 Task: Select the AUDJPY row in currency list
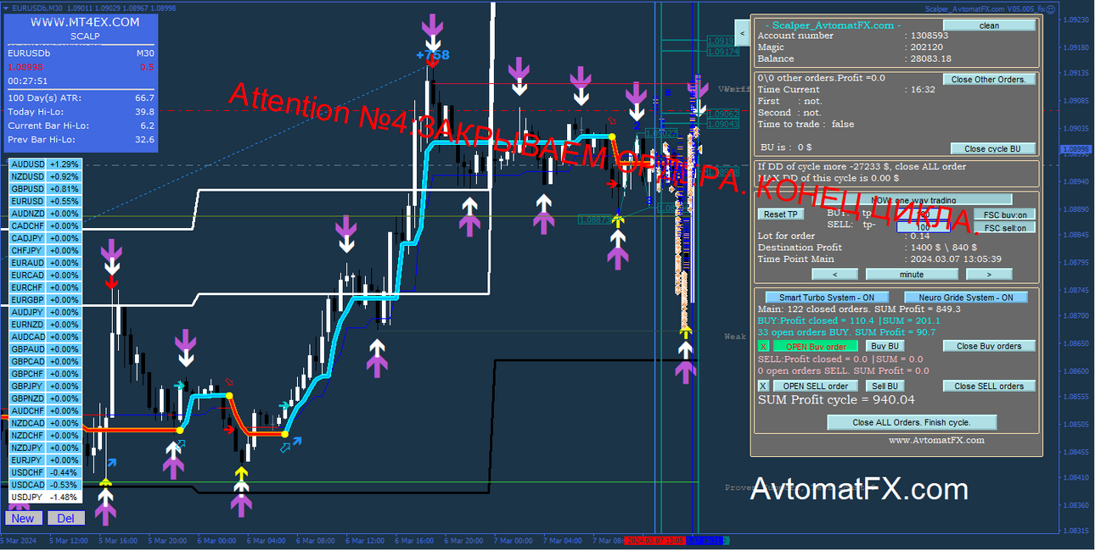(x=45, y=312)
